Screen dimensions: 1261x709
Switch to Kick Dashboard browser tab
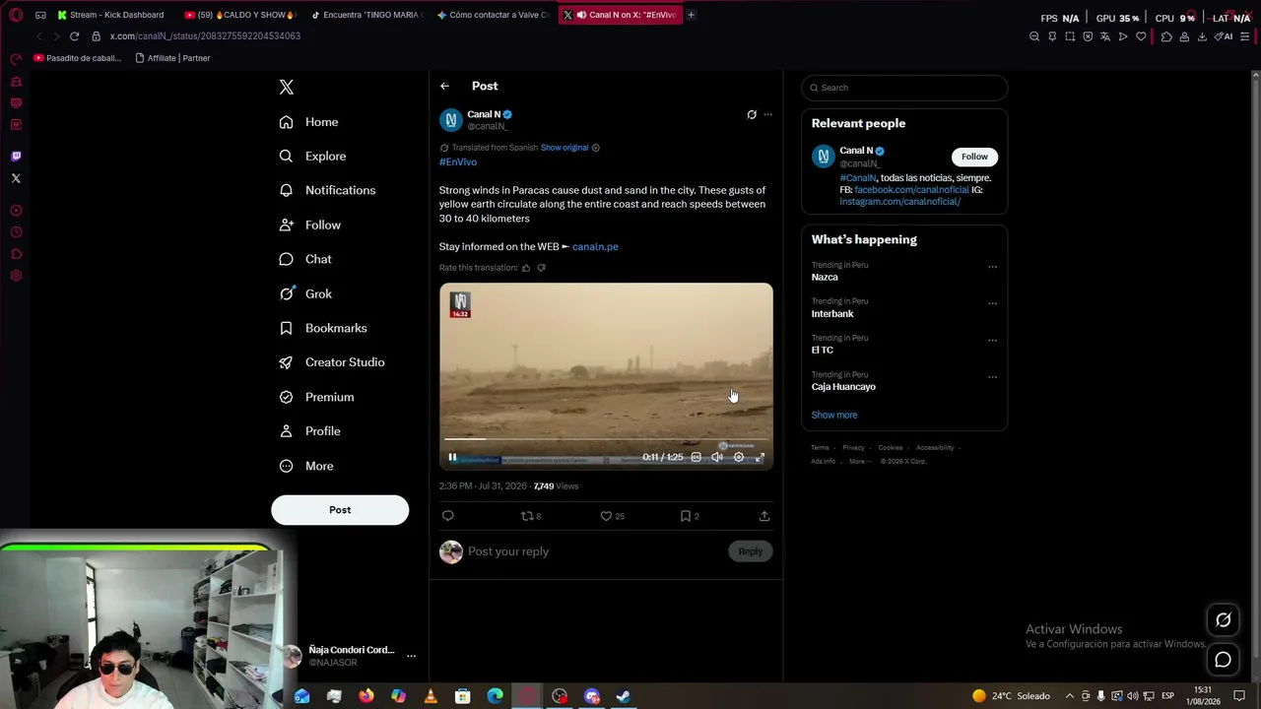click(110, 15)
